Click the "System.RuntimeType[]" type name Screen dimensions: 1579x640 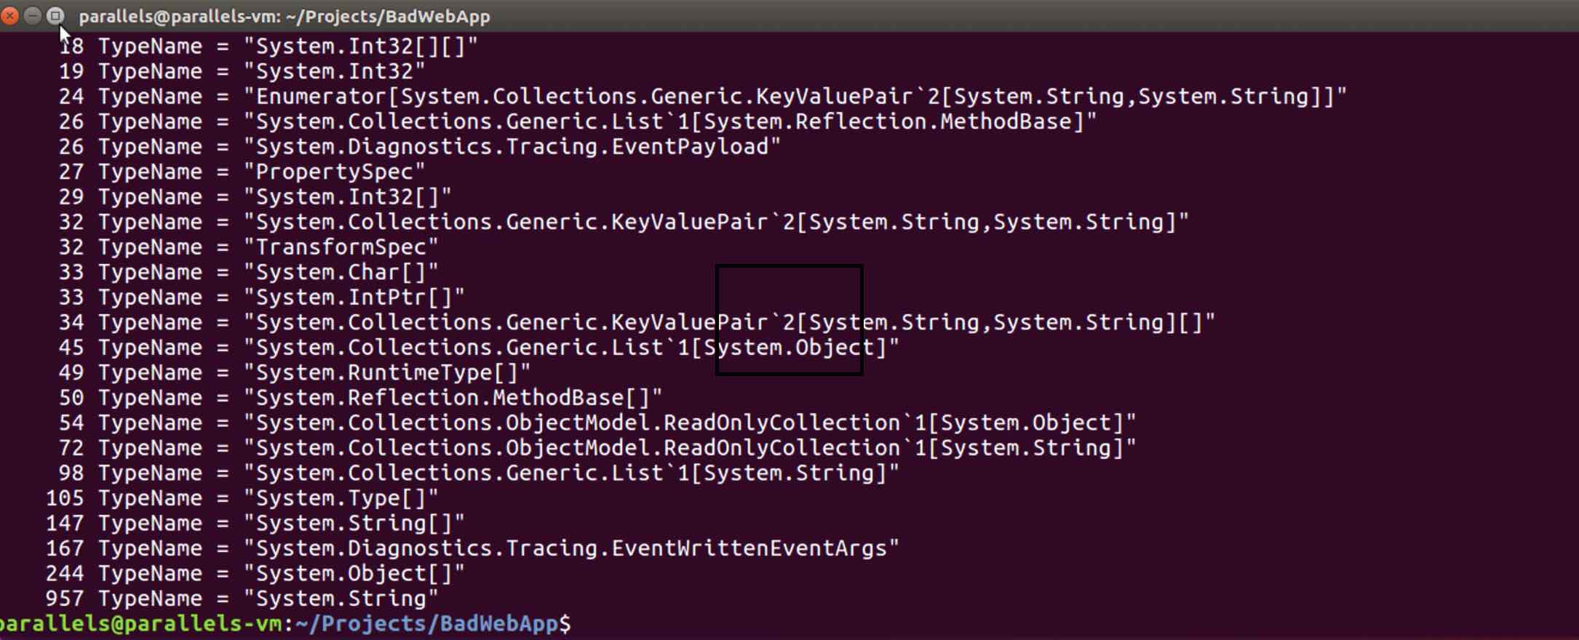[387, 373]
